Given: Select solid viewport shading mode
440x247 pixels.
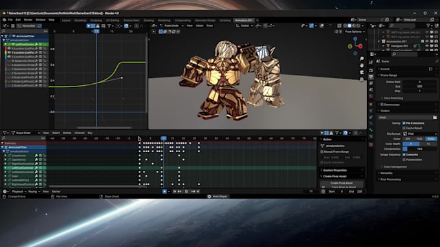Looking at the screenshot, I should pos(349,26).
